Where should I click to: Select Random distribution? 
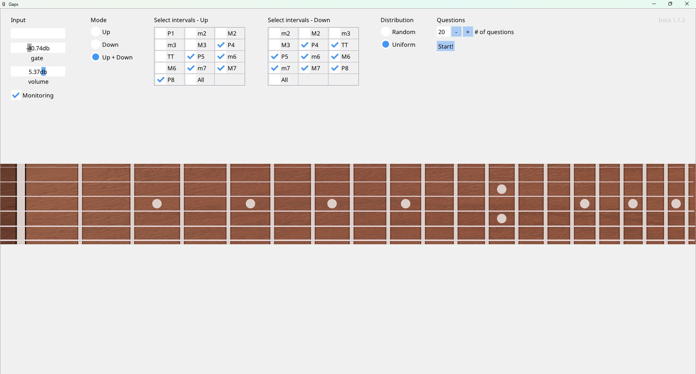pyautogui.click(x=386, y=32)
